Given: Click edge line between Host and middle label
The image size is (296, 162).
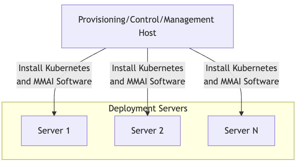Looking at the screenshot, I should [147, 55].
